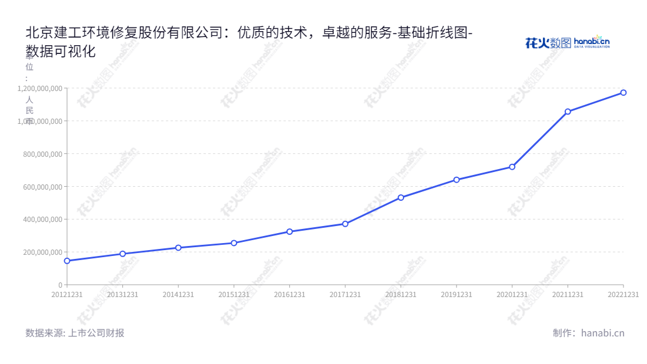Click the 20181231 x-axis label

click(x=401, y=294)
